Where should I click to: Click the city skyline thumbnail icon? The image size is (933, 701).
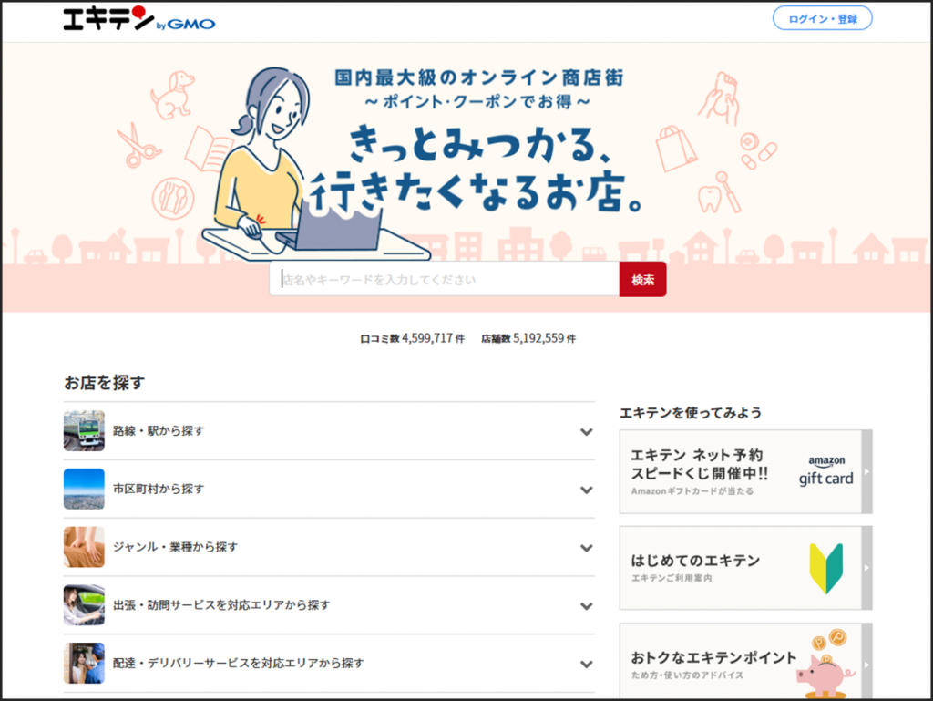tap(84, 489)
